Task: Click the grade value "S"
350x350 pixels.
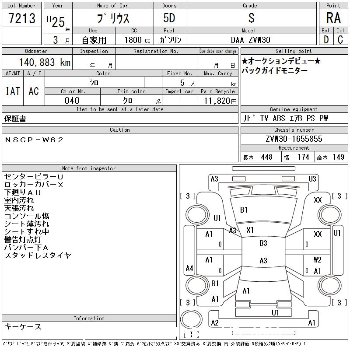Action: (251, 18)
